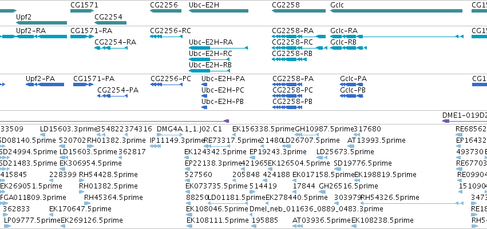Select the EK073735.5prime EST label
The width and height of the screenshot is (487, 229).
[x=216, y=186]
